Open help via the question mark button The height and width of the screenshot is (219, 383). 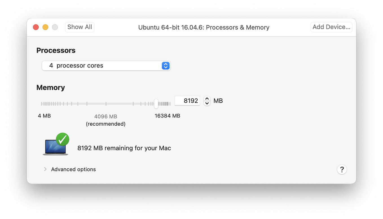(x=342, y=169)
